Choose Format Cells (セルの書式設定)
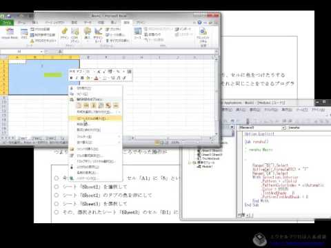 point(95,156)
